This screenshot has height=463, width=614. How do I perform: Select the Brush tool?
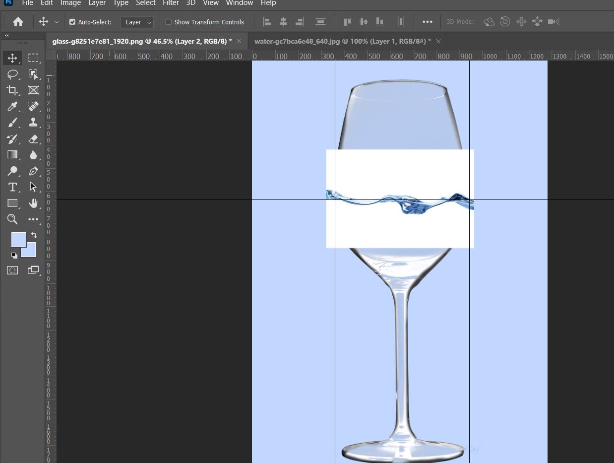(12, 123)
